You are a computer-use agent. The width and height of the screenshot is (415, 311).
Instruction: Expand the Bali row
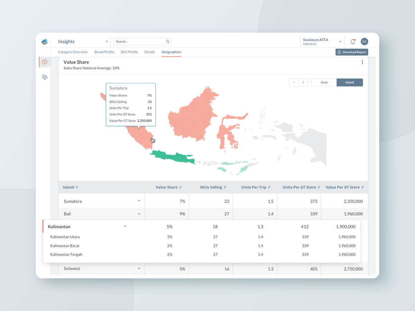click(x=139, y=214)
